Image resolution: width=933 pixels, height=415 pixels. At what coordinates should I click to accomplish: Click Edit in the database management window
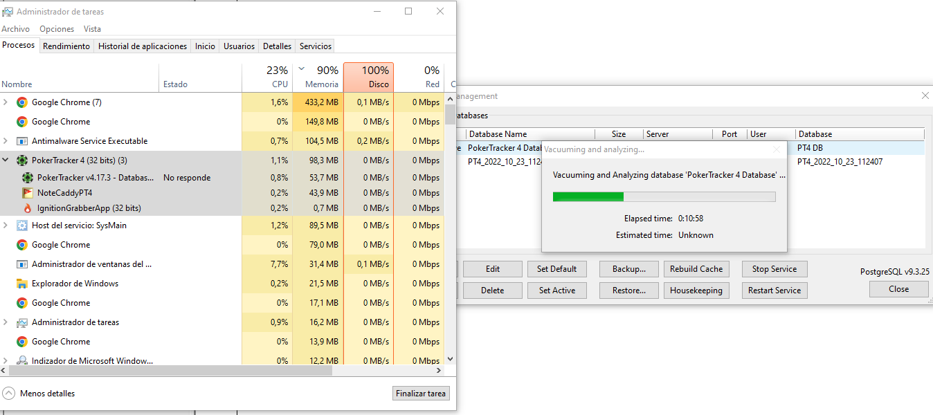point(492,269)
